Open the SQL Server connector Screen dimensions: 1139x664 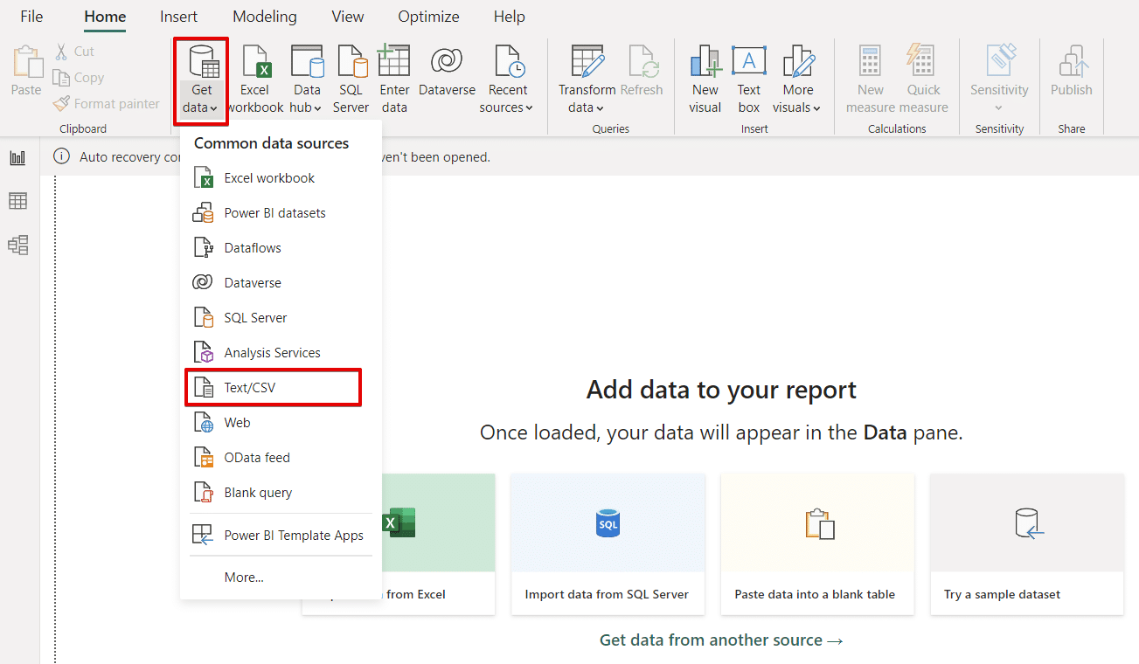(x=351, y=78)
